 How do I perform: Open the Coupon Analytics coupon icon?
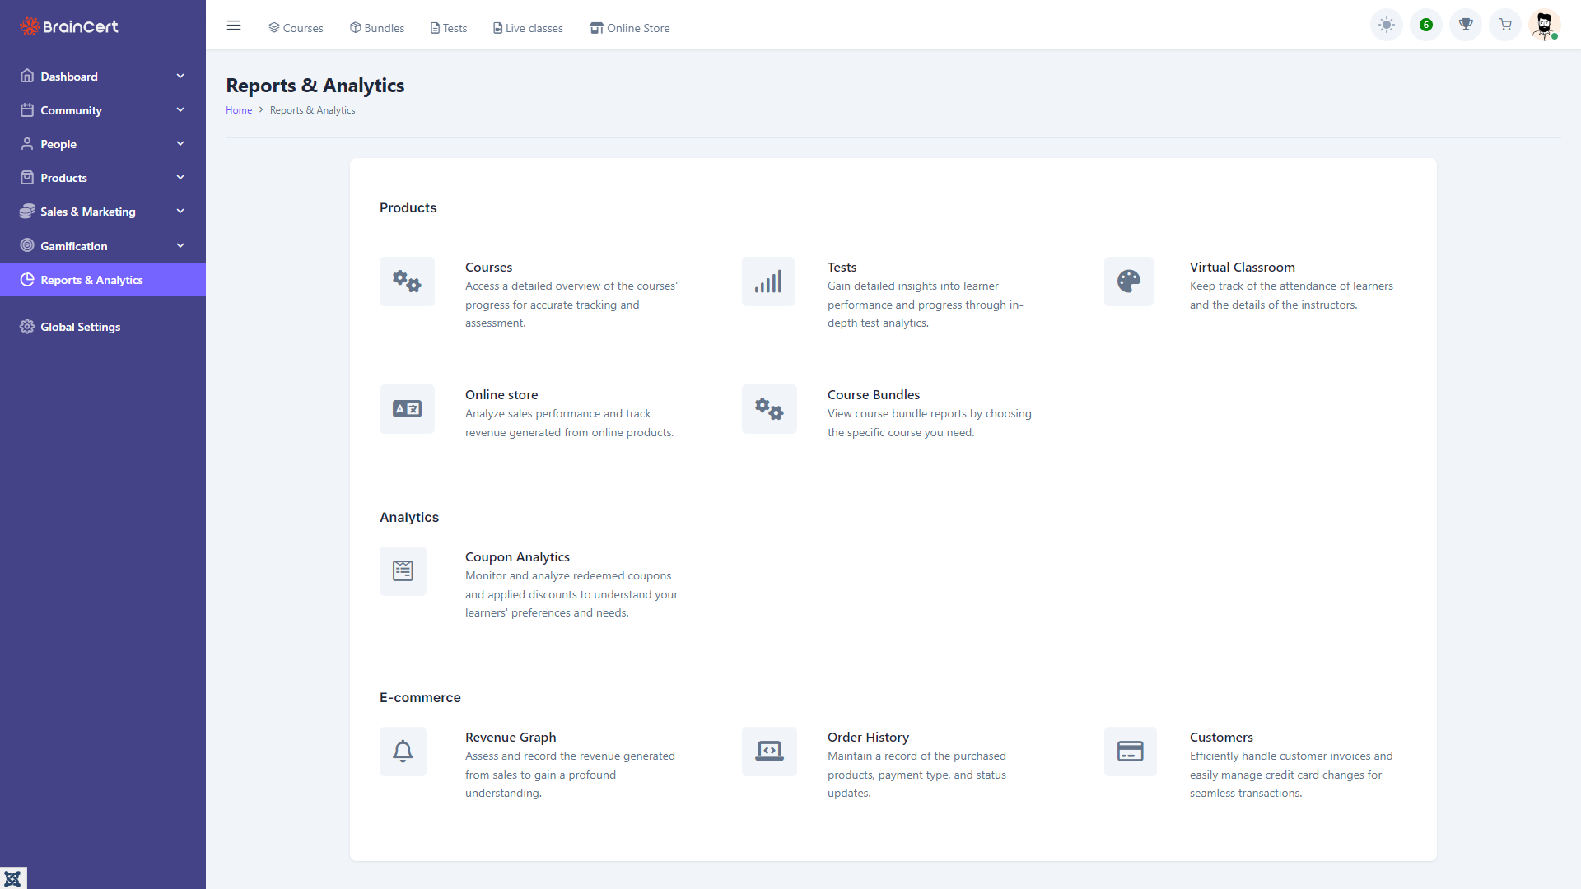pos(403,570)
